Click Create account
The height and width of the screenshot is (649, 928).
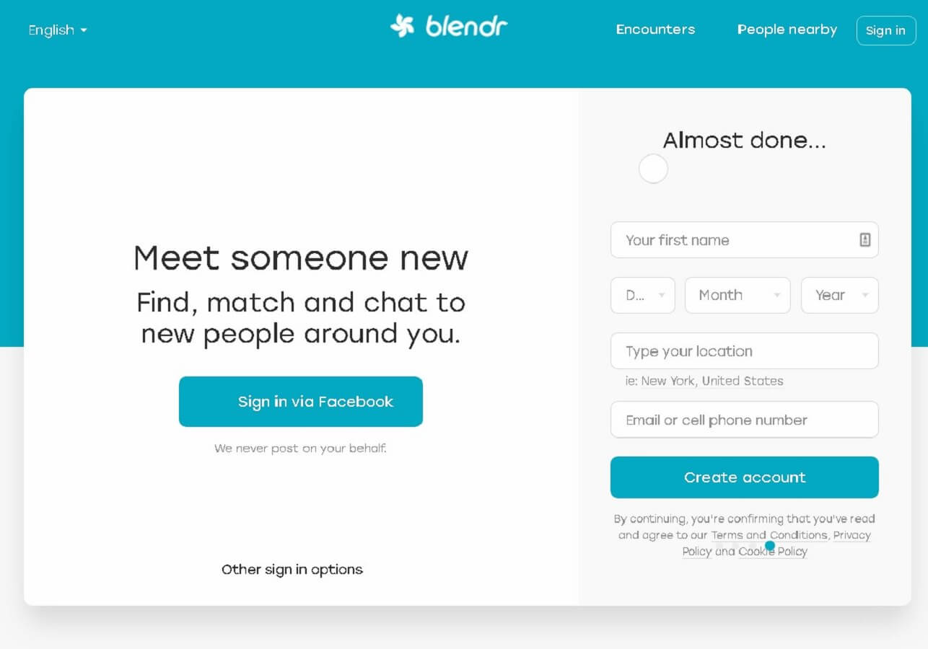tap(744, 477)
